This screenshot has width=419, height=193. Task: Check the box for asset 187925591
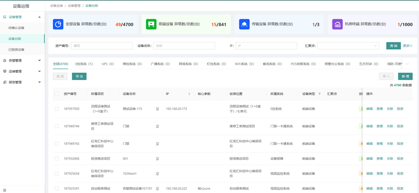click(57, 188)
